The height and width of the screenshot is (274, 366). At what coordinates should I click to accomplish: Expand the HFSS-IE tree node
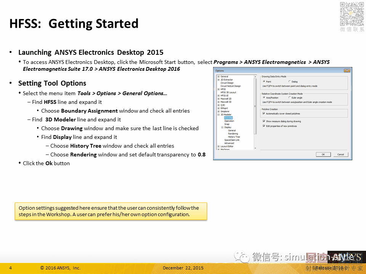218,96
